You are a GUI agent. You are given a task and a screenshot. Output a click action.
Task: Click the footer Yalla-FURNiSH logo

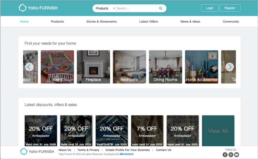tap(37, 151)
